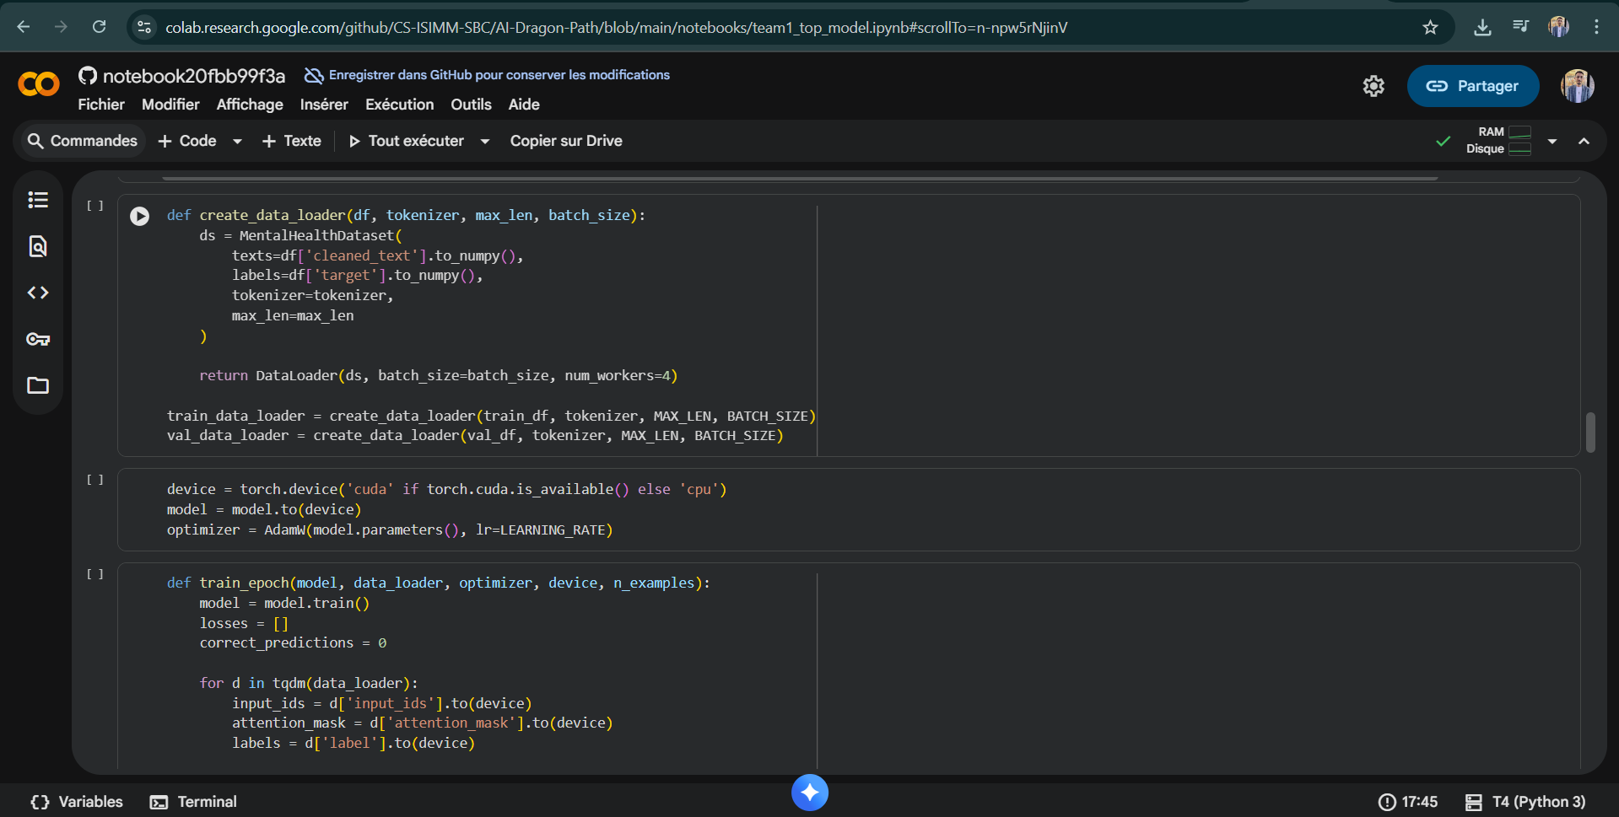Toggle the Terminal panel
The image size is (1619, 817).
click(x=193, y=802)
